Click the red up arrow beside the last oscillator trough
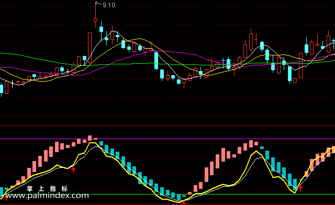The height and width of the screenshot is (205, 335). 300,188
